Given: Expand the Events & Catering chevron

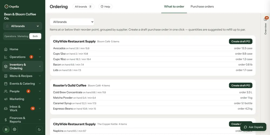Looking at the screenshot, I should 40,84.
